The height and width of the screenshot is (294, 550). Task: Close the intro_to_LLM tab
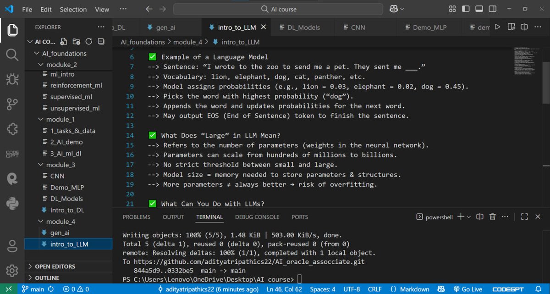(x=263, y=27)
